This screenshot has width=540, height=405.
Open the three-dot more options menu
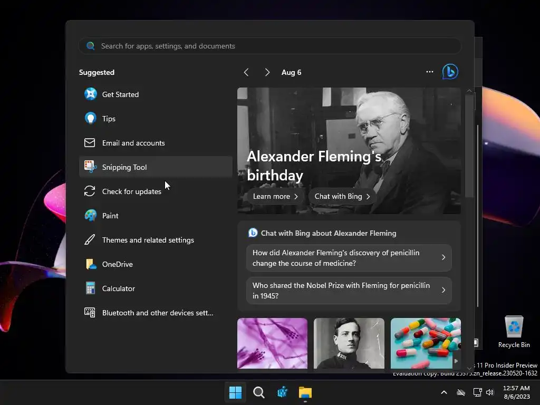(x=429, y=72)
